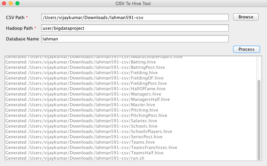267x166 pixels.
Task: Select the PitchingPost.hive output line
Action: tap(86, 116)
